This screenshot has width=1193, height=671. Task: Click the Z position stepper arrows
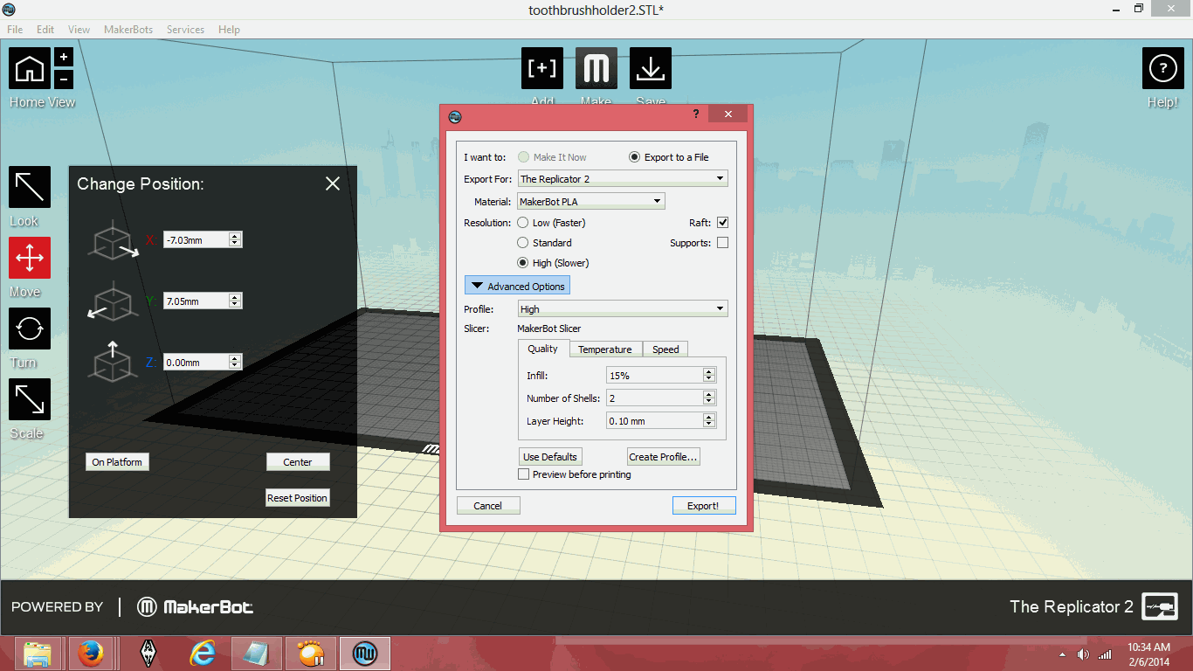pos(235,362)
